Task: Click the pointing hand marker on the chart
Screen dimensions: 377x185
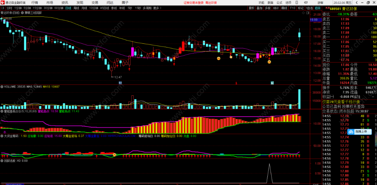Action: click(x=231, y=57)
